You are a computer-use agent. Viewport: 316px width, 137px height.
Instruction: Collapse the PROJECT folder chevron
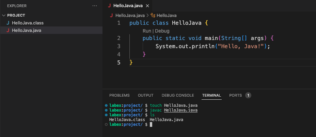[4, 16]
